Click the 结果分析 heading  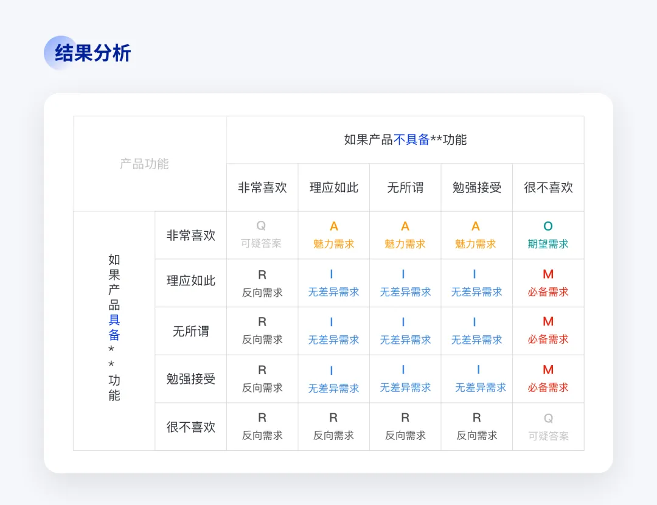[92, 53]
